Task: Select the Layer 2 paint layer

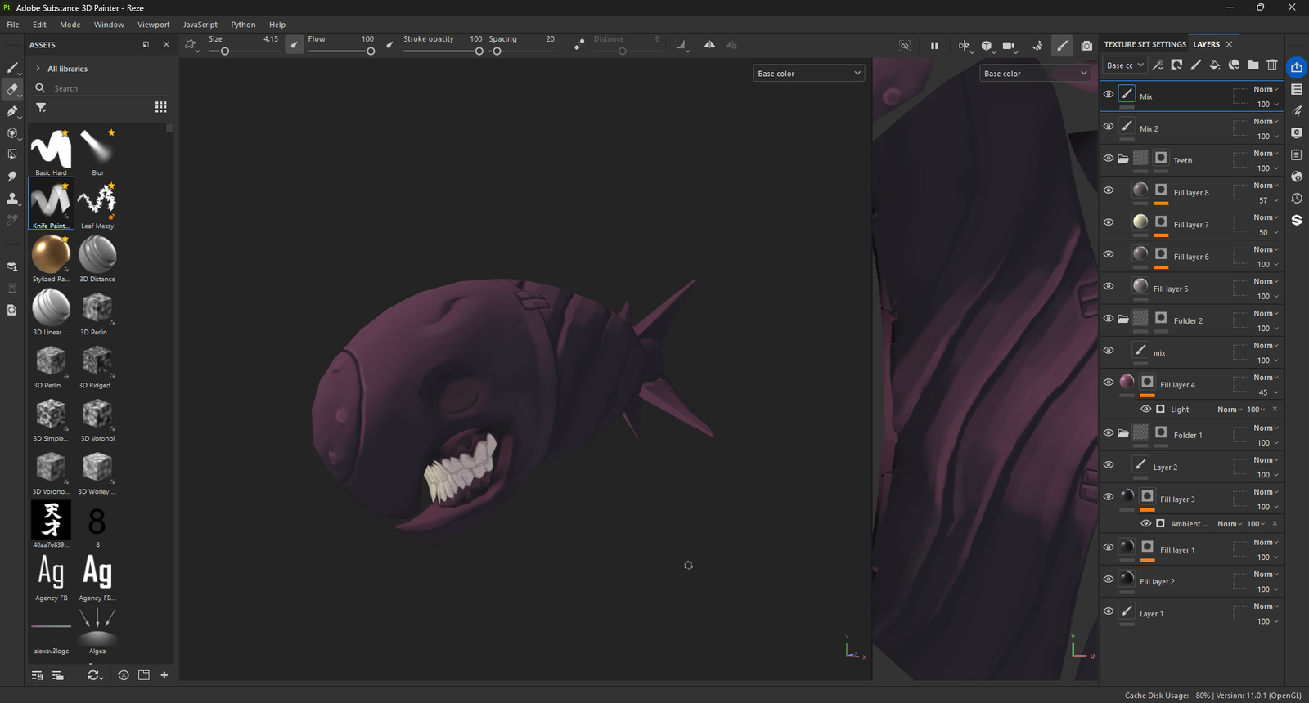Action: click(x=1165, y=468)
